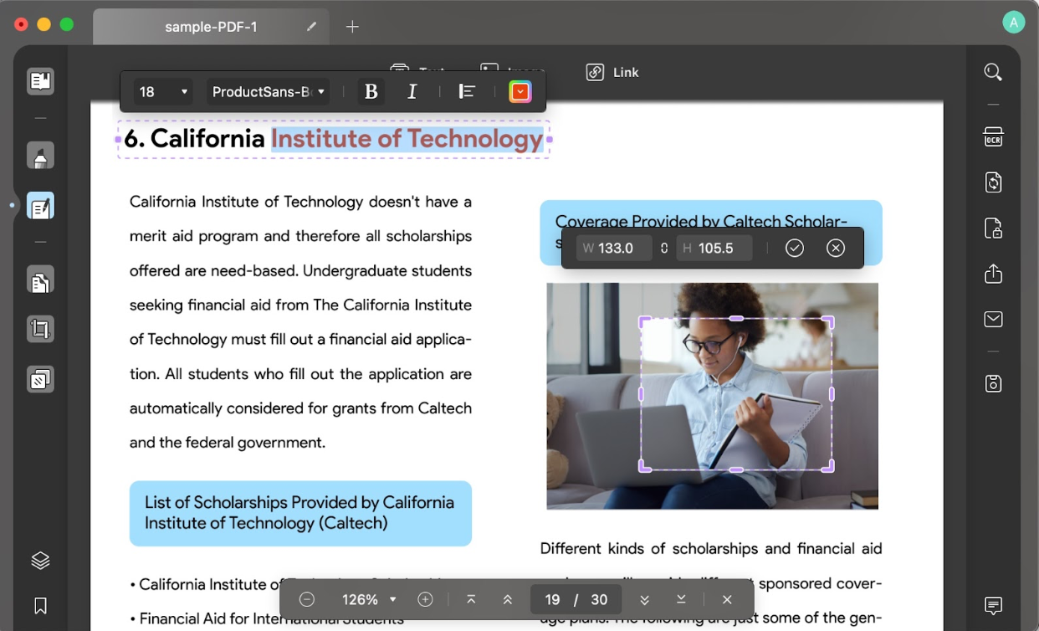Toggle Italic text formatting
The image size is (1039, 631).
click(x=412, y=92)
